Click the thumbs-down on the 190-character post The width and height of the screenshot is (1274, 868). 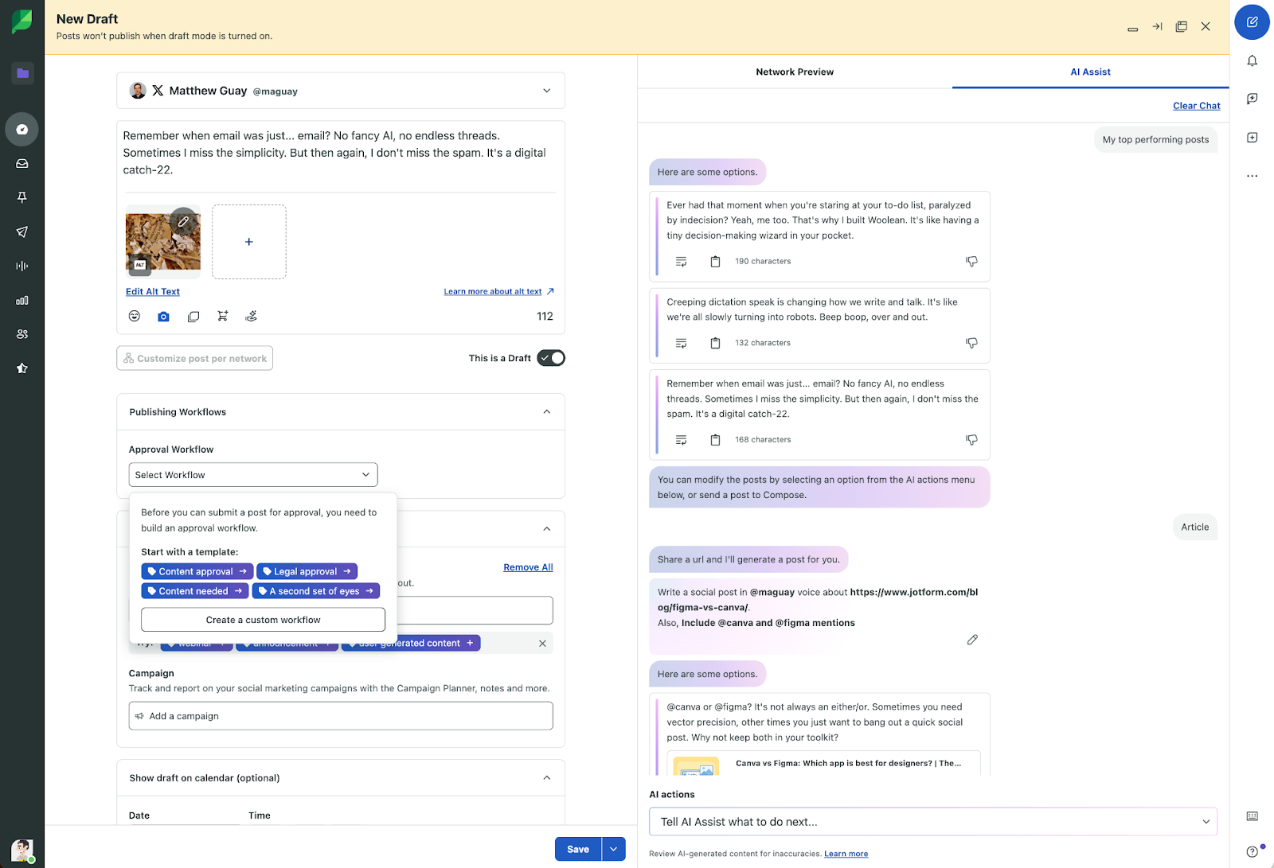[971, 261]
